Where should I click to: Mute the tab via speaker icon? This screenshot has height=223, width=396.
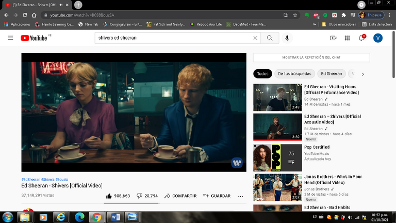point(61,5)
